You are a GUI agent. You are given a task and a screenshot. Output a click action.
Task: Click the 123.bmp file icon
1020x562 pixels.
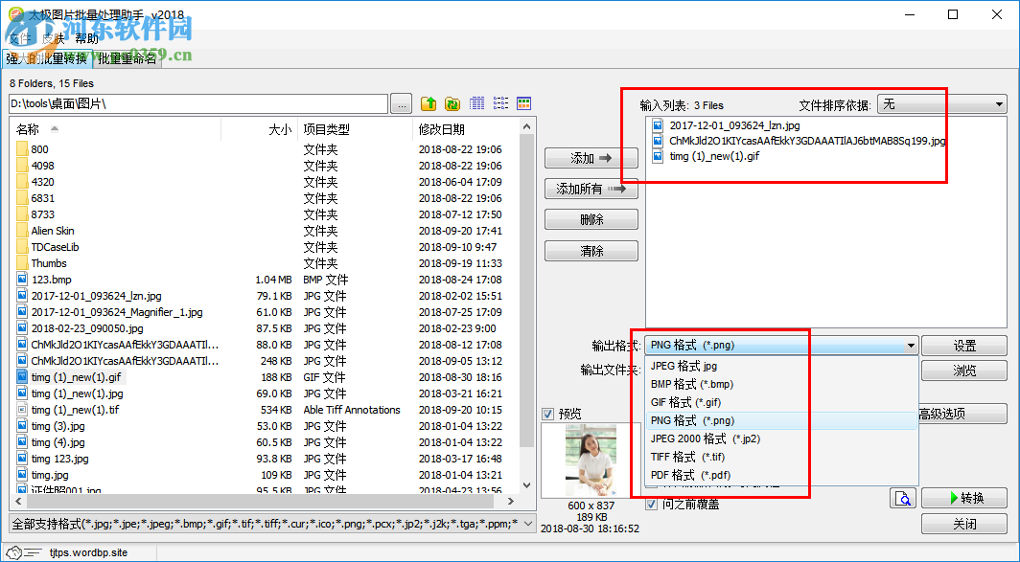22,280
